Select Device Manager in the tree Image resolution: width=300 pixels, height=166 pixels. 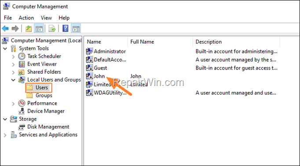coord(46,111)
